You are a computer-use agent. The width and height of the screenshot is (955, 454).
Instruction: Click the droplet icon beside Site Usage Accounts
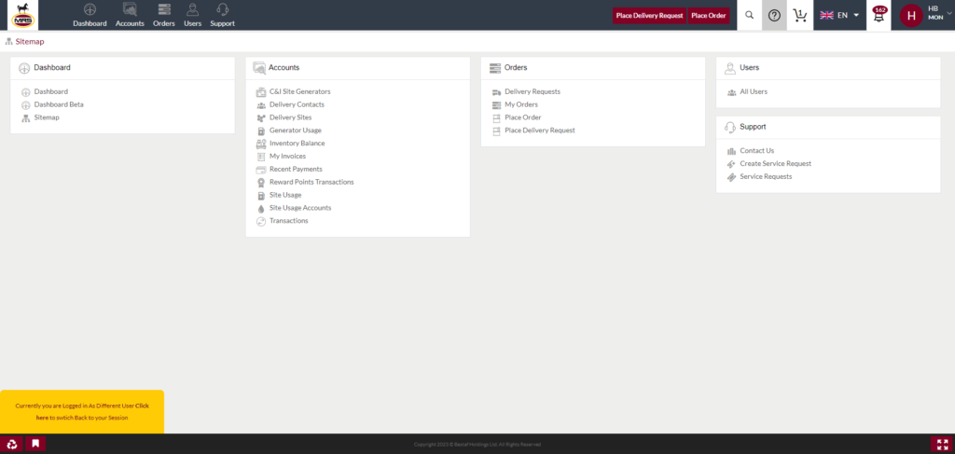click(261, 209)
